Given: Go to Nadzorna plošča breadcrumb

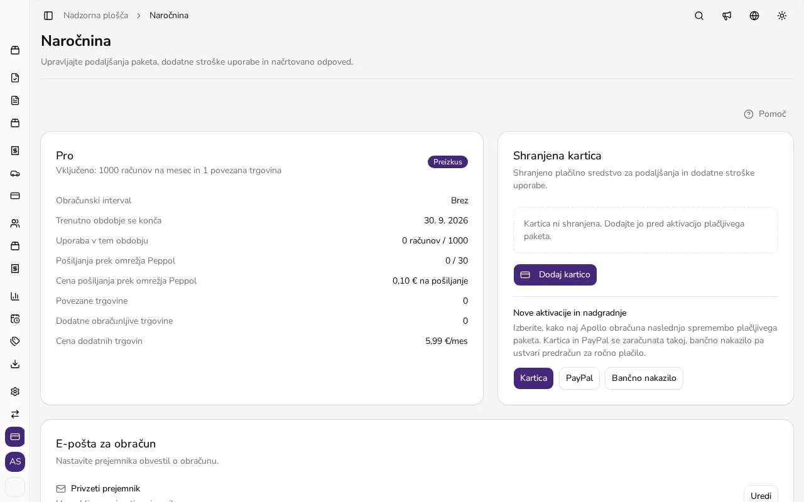Looking at the screenshot, I should click(x=95, y=16).
